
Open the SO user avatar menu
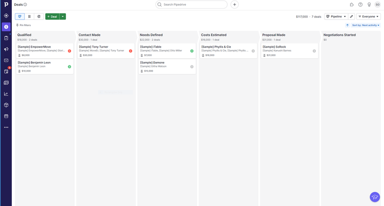[x=377, y=5]
